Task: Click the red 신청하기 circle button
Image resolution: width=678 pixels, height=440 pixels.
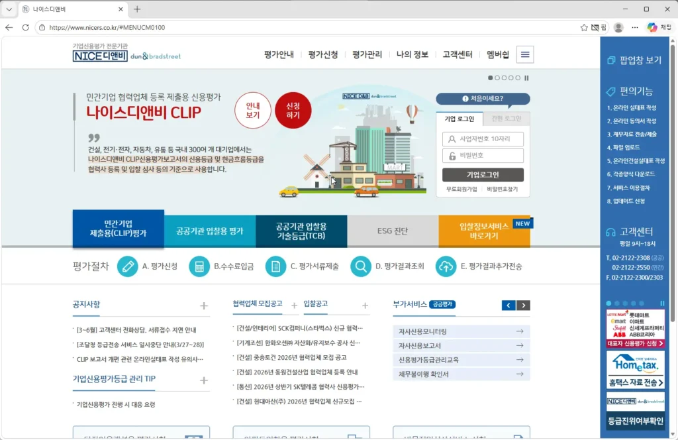Action: pos(293,110)
